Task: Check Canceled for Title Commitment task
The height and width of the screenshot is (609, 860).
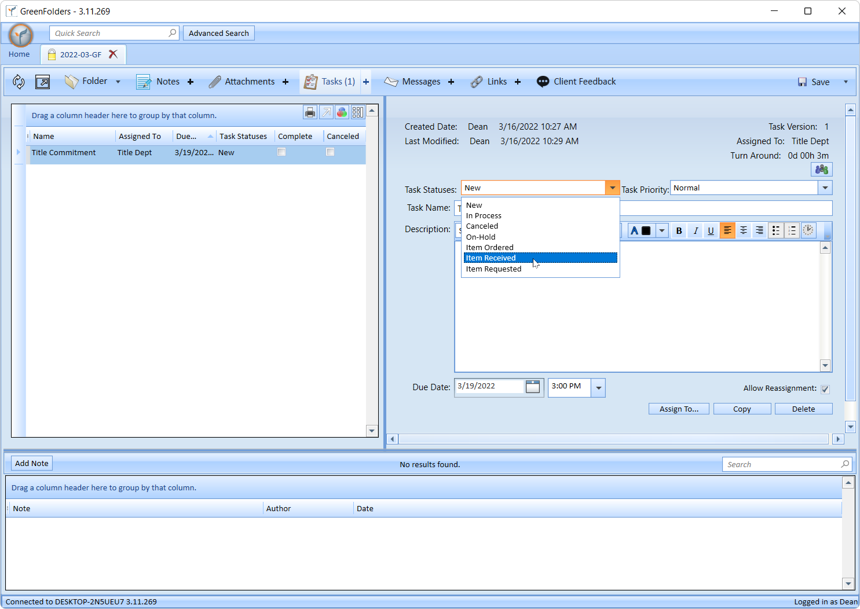Action: tap(330, 152)
